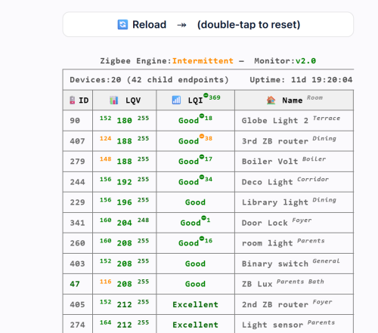Select device ID 274
This screenshot has width=378, height=333.
click(x=77, y=325)
